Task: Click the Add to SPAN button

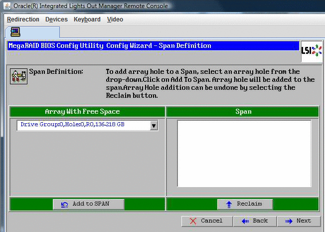Action: (89, 204)
